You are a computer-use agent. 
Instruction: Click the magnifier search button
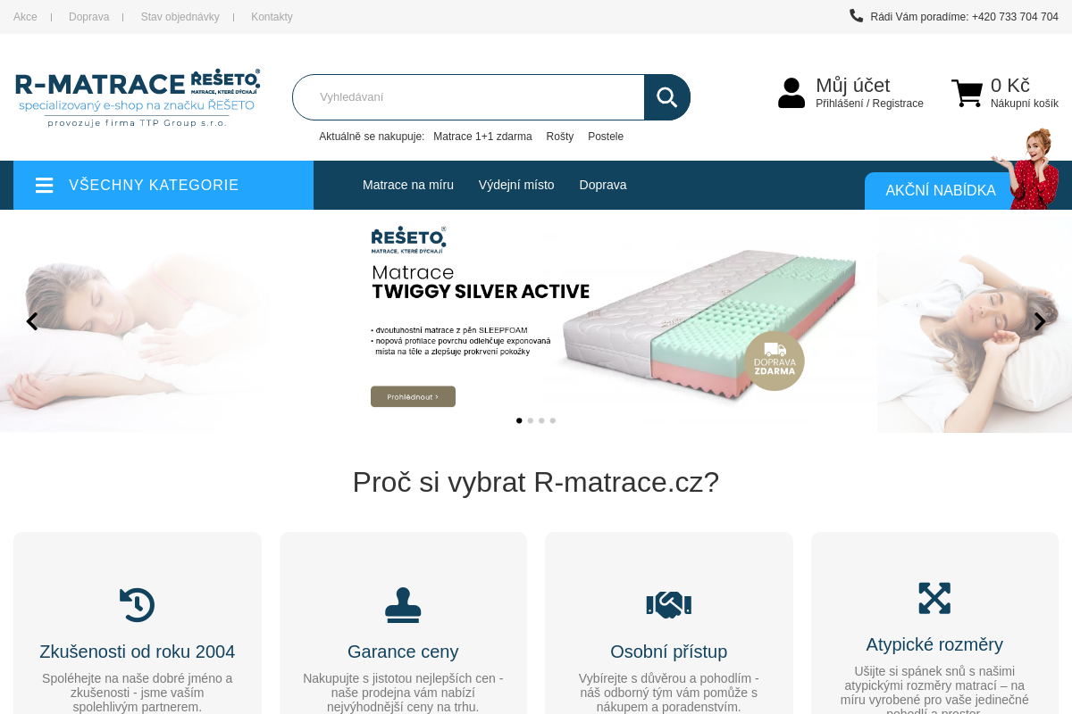(667, 97)
